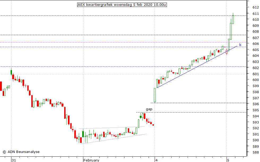Click the 590 price axis label
This screenshot has height=162, width=260.
[x=255, y=140]
